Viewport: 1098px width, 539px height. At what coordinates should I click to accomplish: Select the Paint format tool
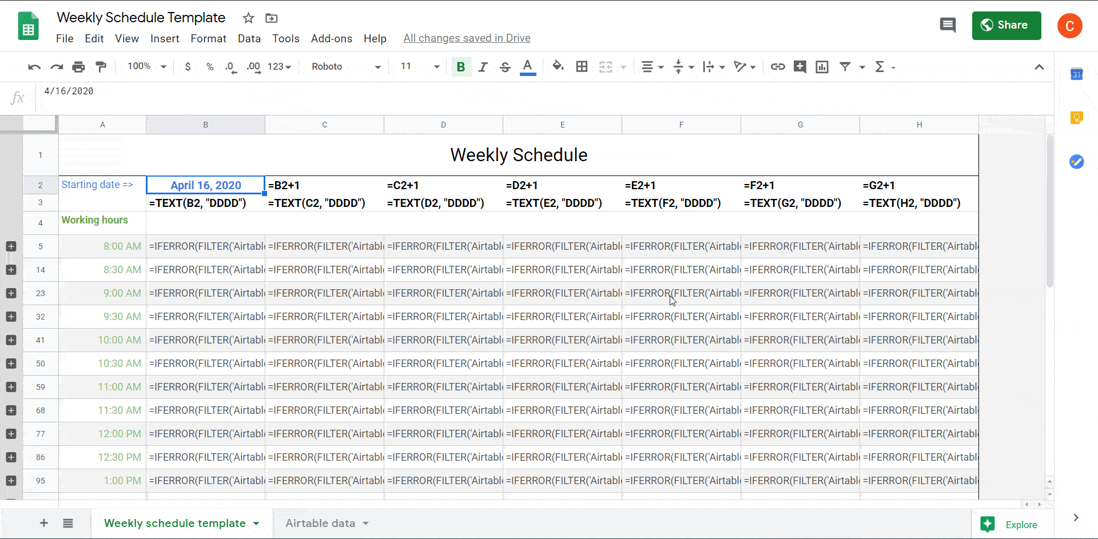pyautogui.click(x=101, y=67)
